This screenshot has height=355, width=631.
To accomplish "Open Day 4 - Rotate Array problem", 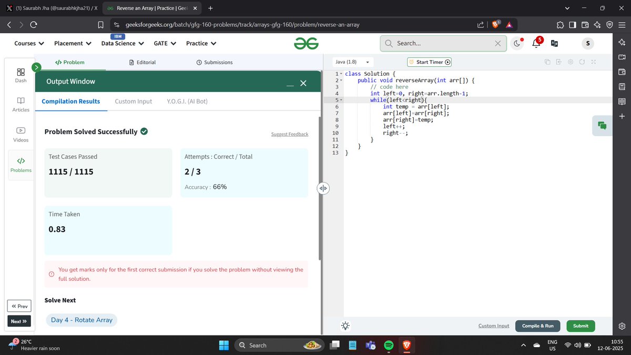I will pyautogui.click(x=82, y=320).
